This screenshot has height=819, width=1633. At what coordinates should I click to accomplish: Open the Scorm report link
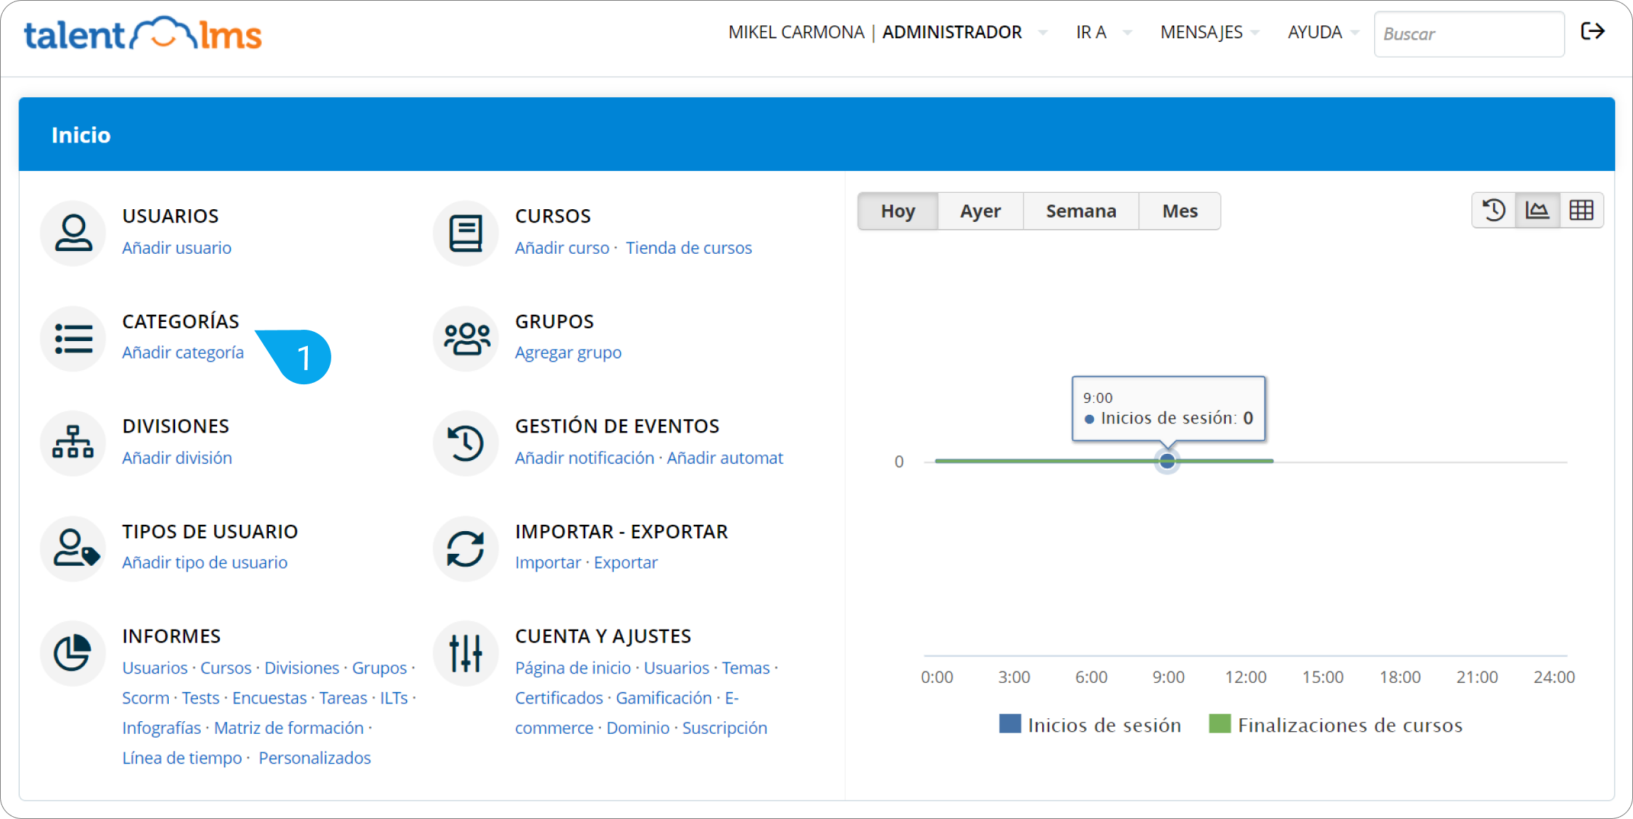(145, 698)
